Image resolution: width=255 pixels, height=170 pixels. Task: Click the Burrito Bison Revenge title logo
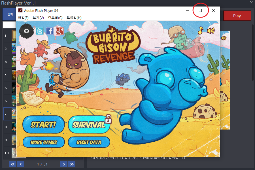pyautogui.click(x=112, y=45)
